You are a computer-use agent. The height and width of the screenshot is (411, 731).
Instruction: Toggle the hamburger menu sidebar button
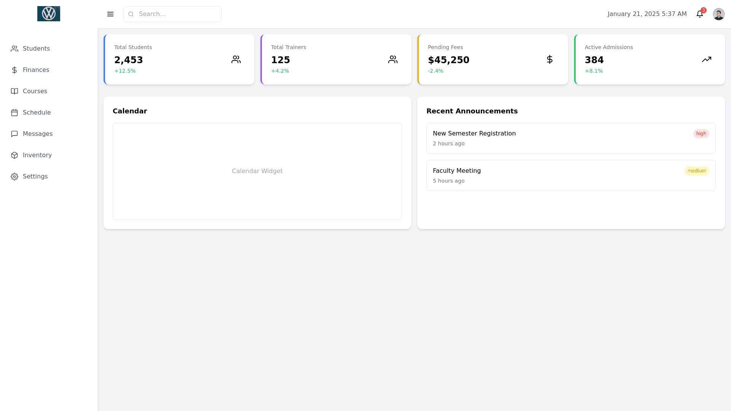pyautogui.click(x=110, y=14)
